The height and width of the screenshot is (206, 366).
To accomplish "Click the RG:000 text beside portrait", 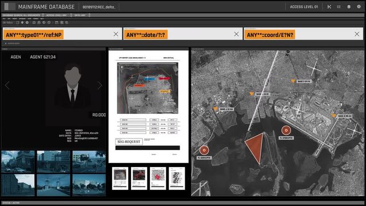I will pyautogui.click(x=99, y=115).
